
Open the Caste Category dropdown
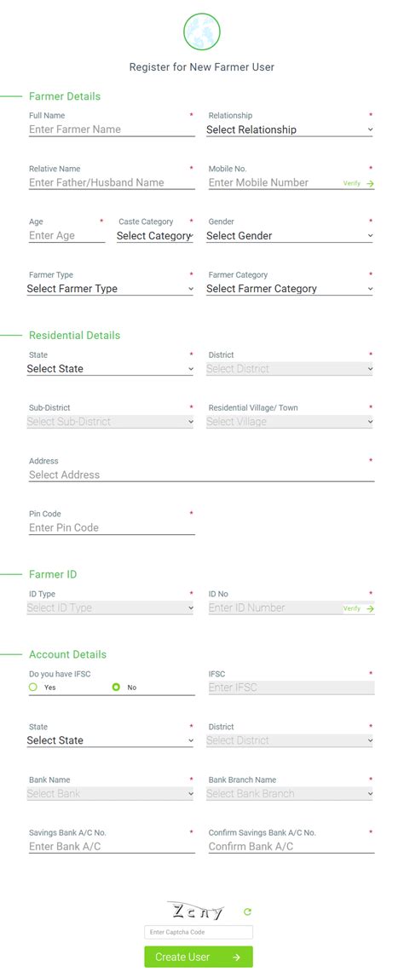[x=155, y=236]
